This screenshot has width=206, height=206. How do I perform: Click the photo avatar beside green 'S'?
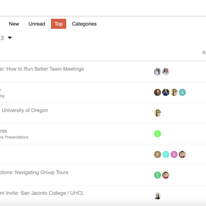click(166, 175)
